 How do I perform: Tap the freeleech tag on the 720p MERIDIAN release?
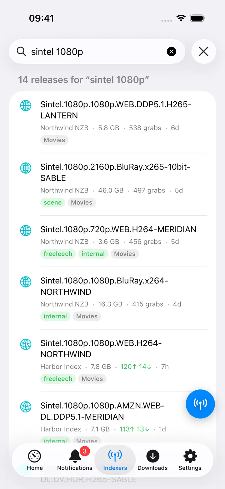click(58, 254)
